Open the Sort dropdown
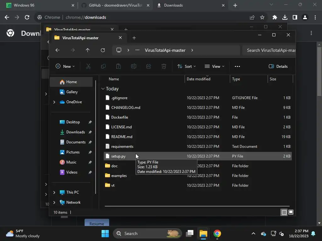 [186, 67]
